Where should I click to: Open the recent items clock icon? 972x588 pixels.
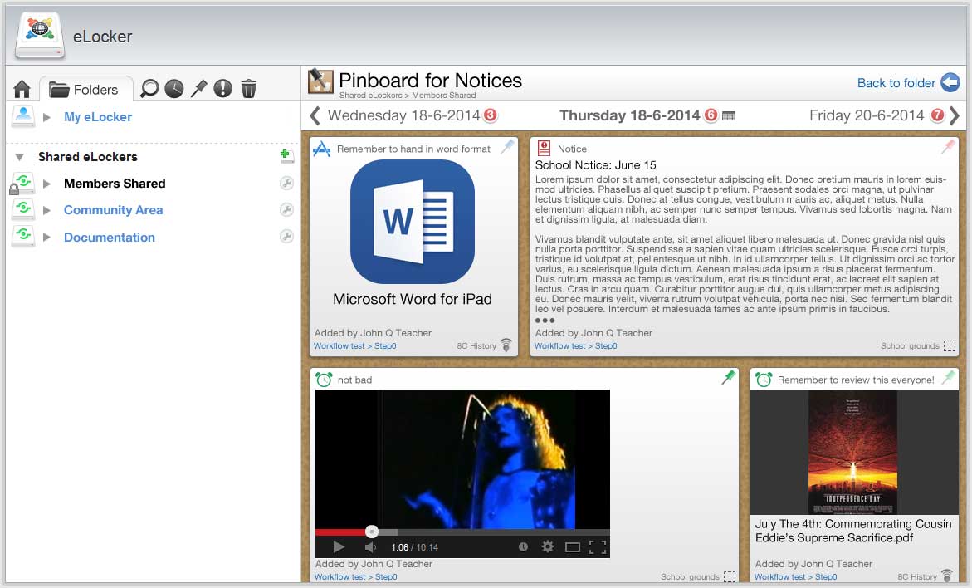(x=173, y=88)
